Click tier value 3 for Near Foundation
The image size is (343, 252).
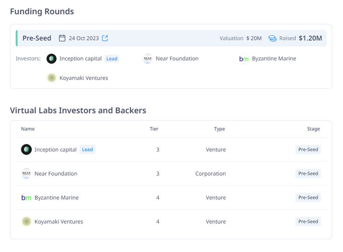click(158, 174)
